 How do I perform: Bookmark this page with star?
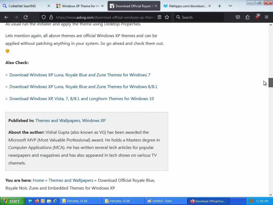[x=167, y=17]
